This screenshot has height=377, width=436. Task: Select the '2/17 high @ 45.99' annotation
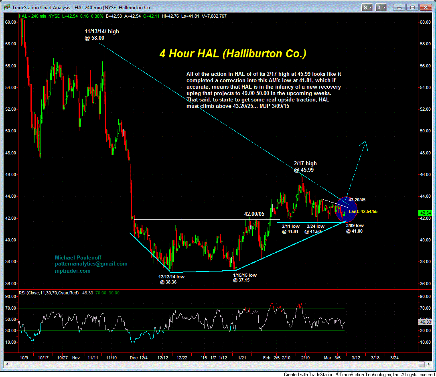pos(305,166)
